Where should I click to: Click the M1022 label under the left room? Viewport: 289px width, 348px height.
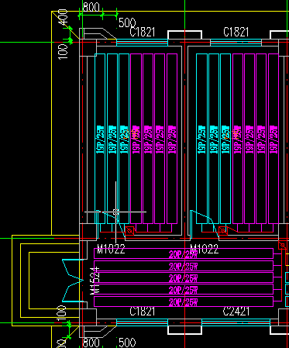point(111,250)
